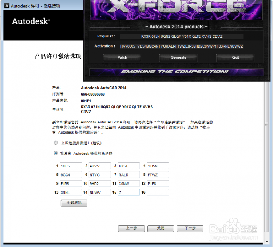This screenshot has height=247, width=273.
Task: Click activation field 1 containing 1QE5
Action: click(71, 166)
